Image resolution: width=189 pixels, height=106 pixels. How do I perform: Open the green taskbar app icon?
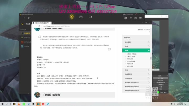point(24,104)
